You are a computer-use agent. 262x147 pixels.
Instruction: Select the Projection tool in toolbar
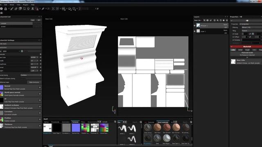(20, 9)
